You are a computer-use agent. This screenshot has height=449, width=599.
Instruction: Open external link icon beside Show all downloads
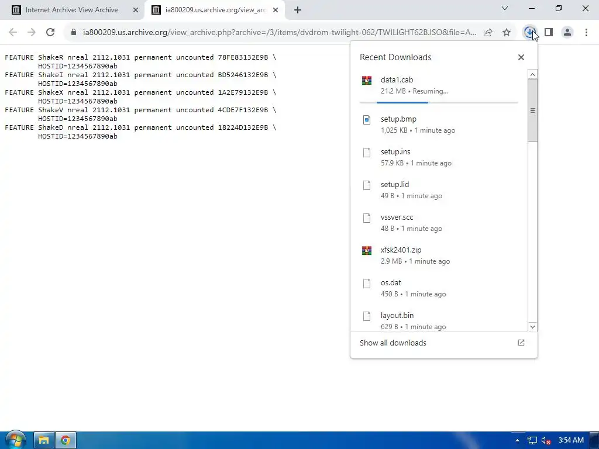coord(521,343)
